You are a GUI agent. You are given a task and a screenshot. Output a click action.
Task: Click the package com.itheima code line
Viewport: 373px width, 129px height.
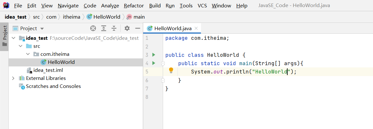197,38
